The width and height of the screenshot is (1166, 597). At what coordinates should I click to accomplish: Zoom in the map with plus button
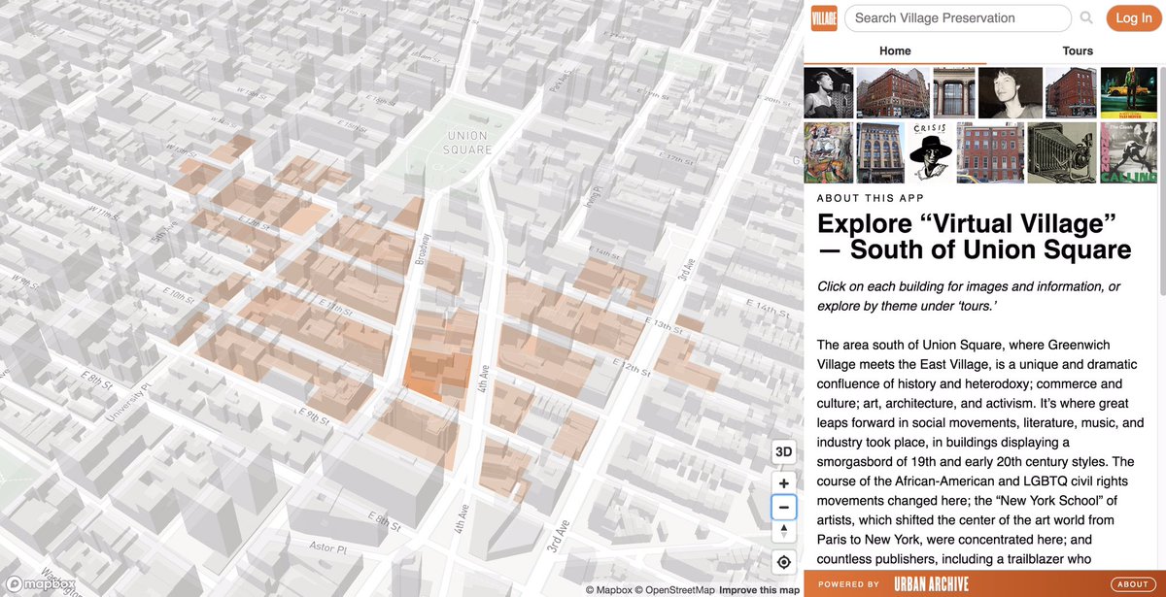coord(784,483)
